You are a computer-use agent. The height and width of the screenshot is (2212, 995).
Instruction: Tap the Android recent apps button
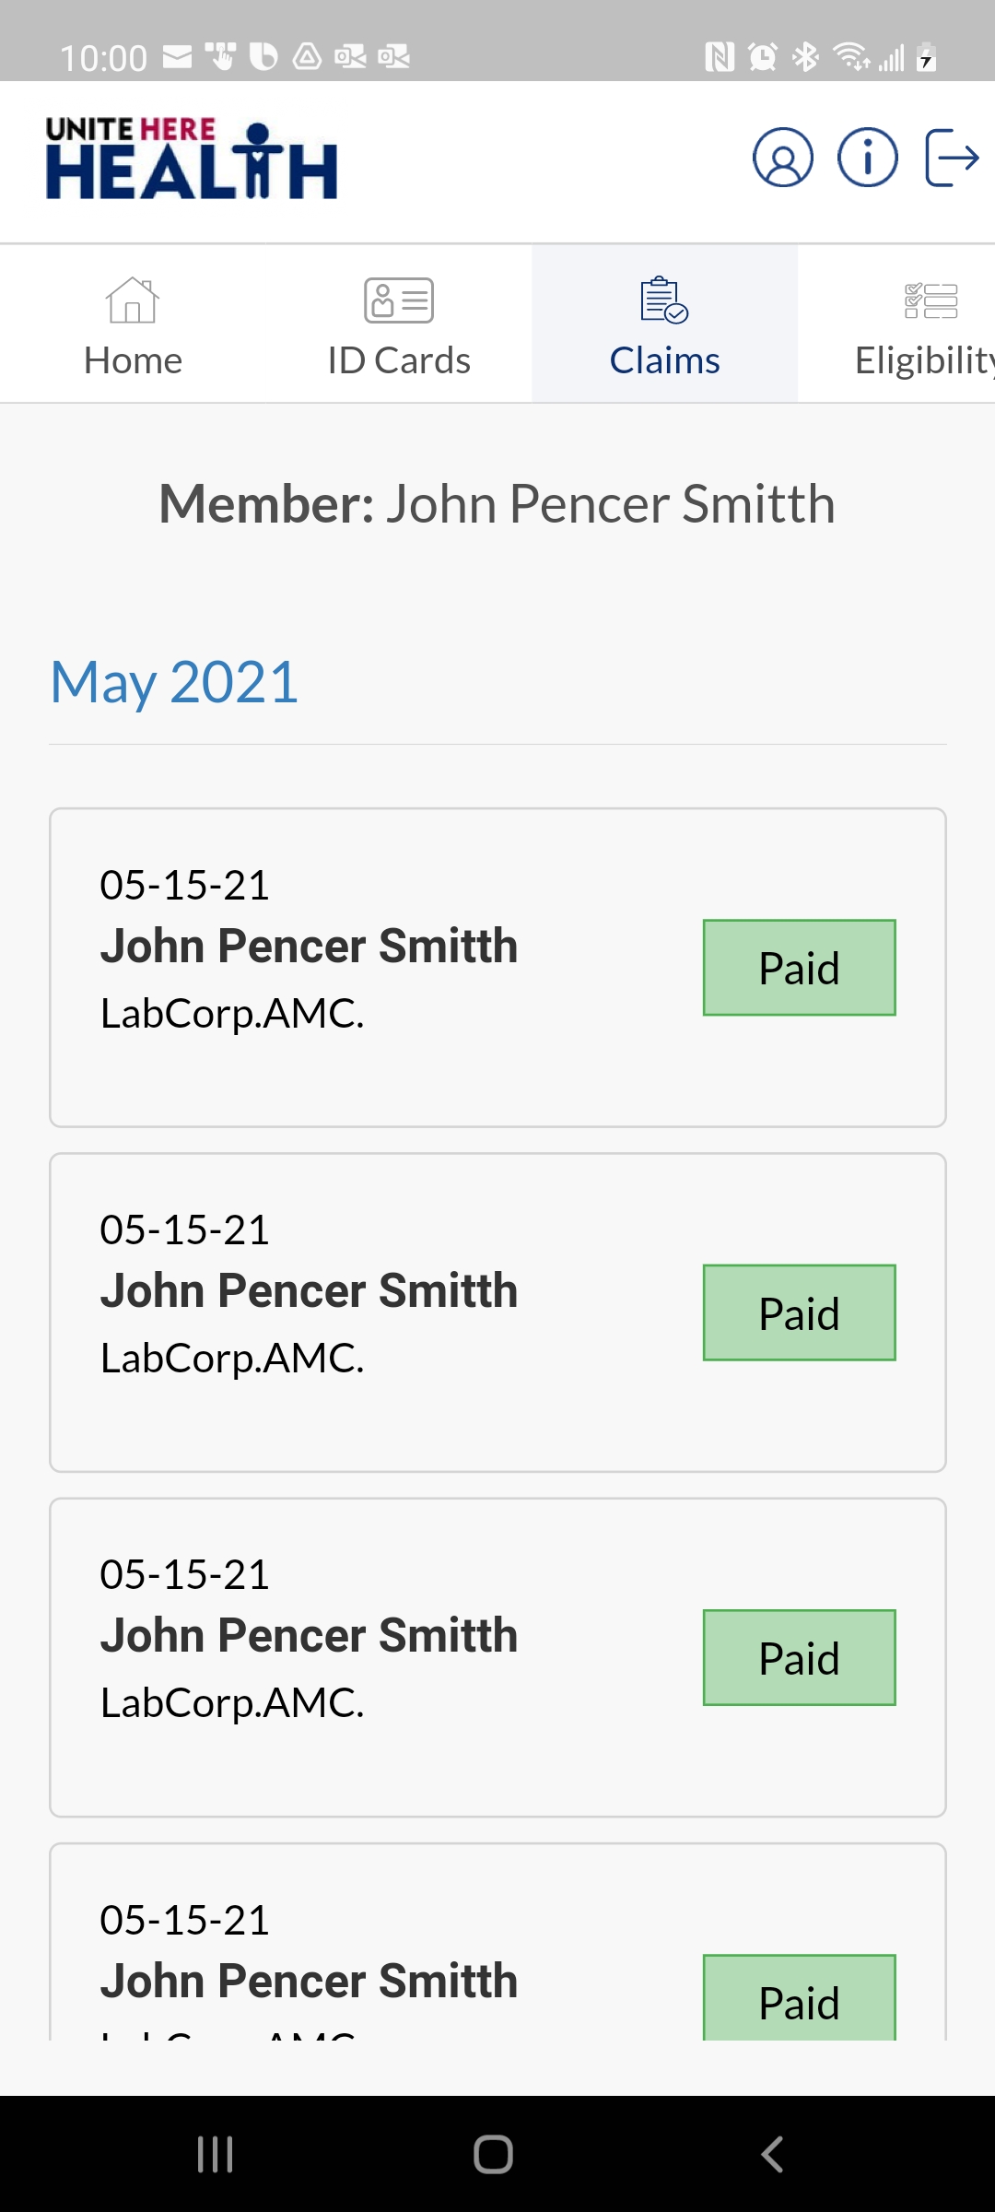tap(215, 2154)
